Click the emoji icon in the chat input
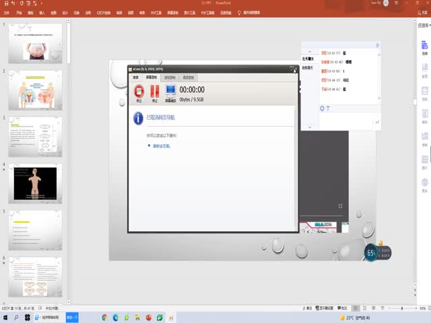Viewport: 431px width, 323px height. pyautogui.click(x=322, y=108)
